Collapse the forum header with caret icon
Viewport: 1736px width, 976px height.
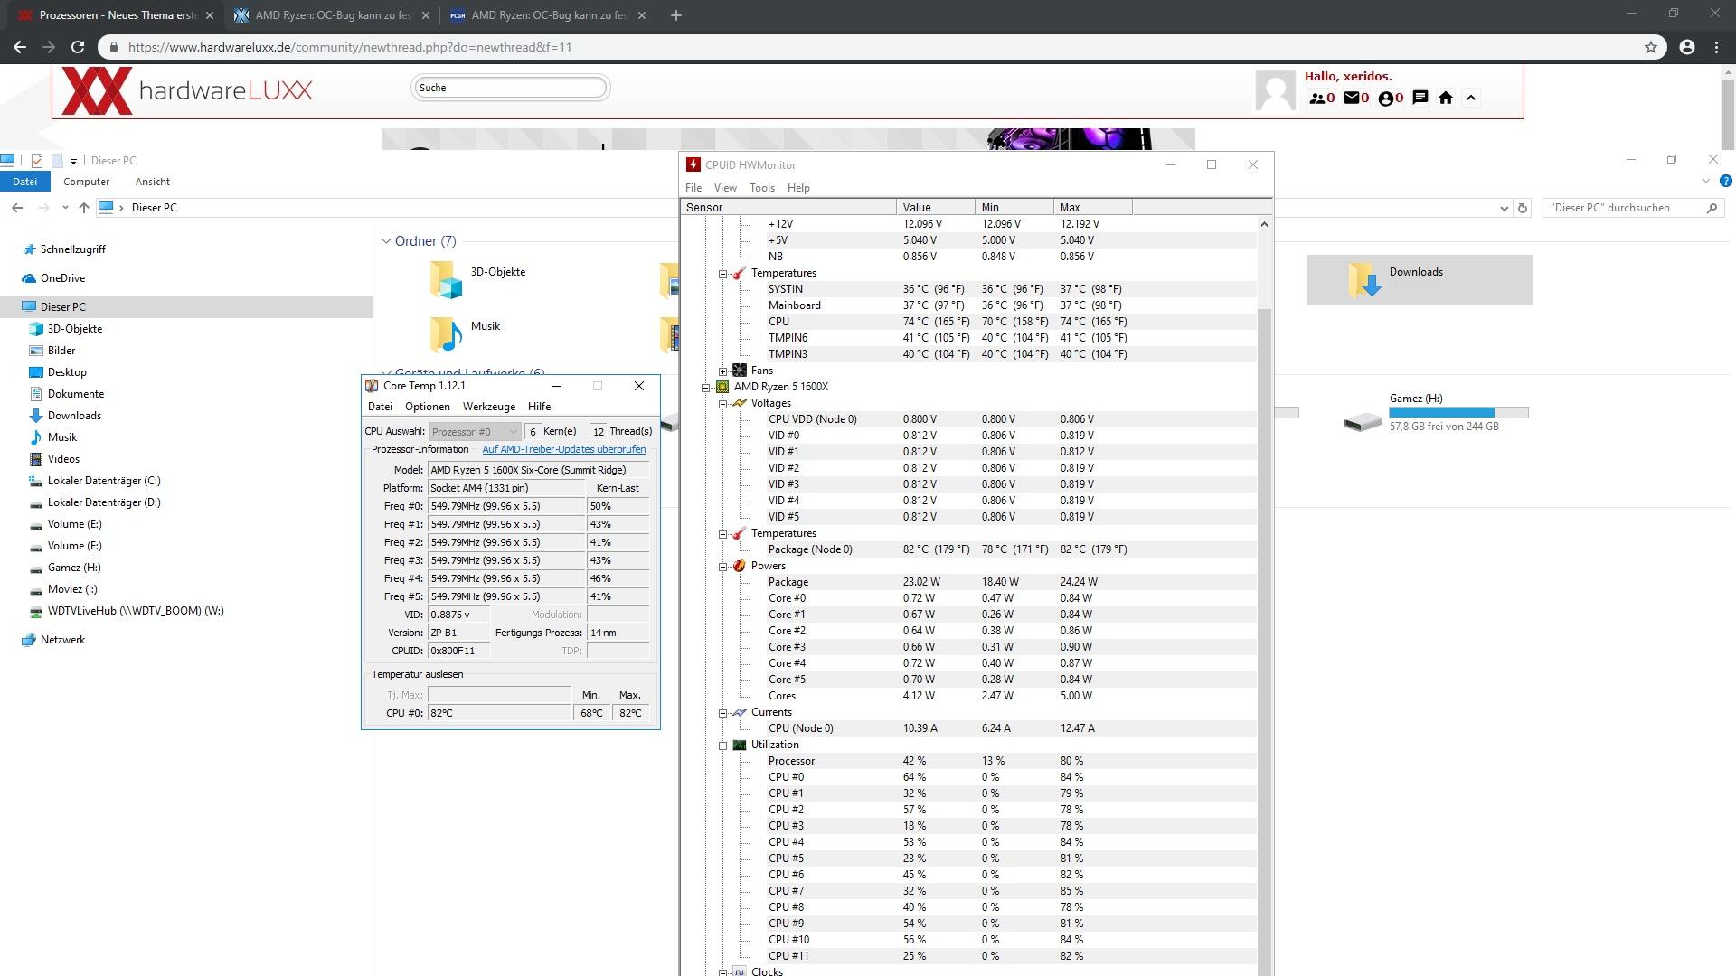(x=1471, y=98)
